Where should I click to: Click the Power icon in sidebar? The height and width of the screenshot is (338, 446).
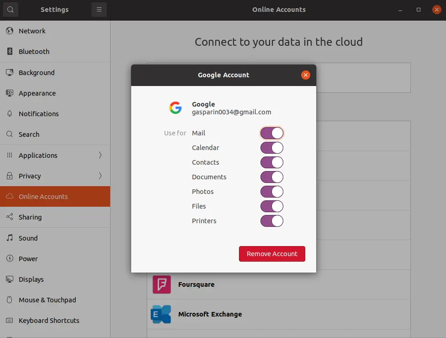tap(10, 258)
